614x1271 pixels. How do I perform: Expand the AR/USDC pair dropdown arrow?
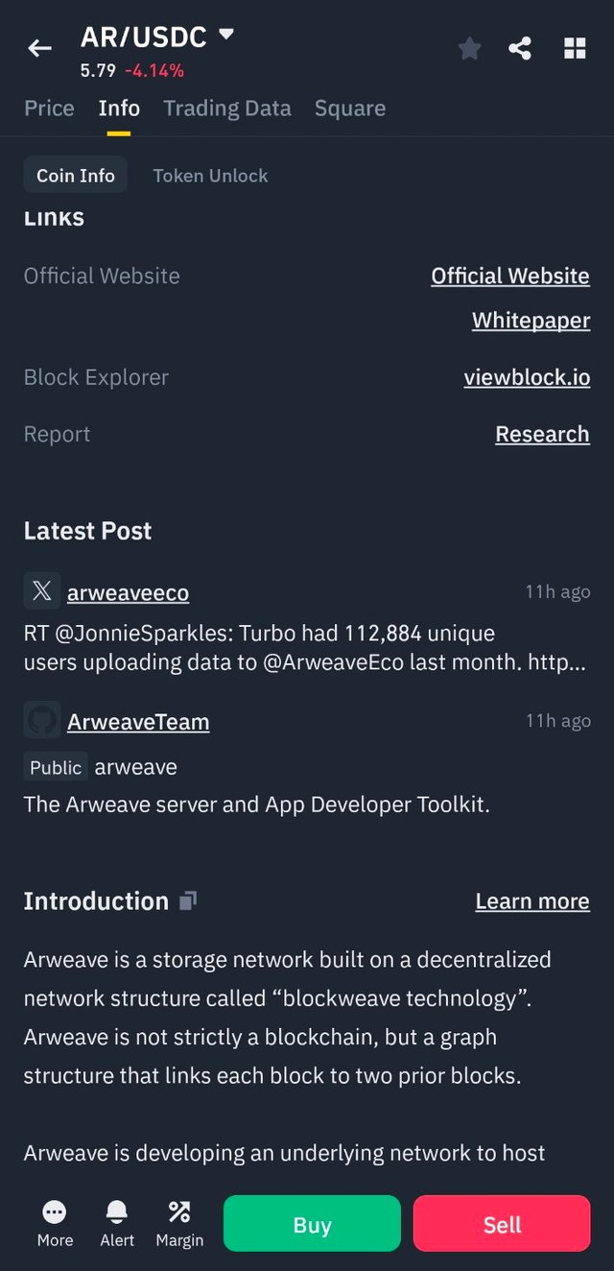tap(226, 36)
